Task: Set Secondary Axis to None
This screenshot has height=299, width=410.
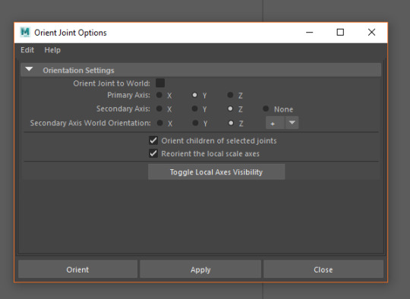Action: click(x=266, y=109)
